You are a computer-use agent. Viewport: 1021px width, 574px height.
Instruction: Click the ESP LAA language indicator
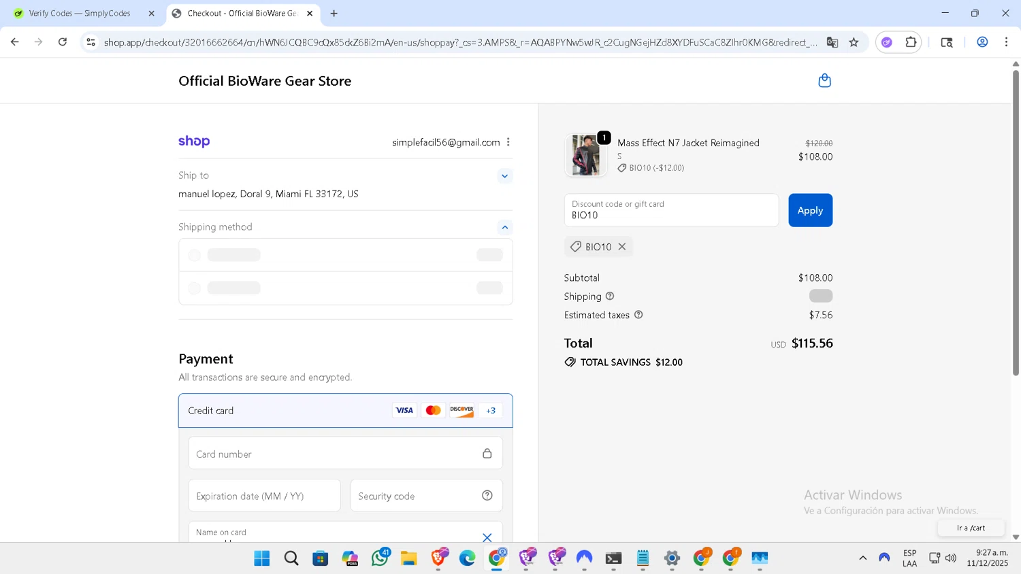[x=909, y=558]
